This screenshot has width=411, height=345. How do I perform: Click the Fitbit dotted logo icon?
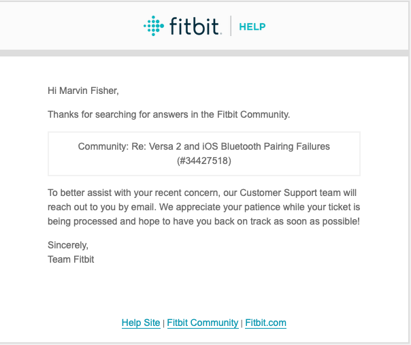154,26
